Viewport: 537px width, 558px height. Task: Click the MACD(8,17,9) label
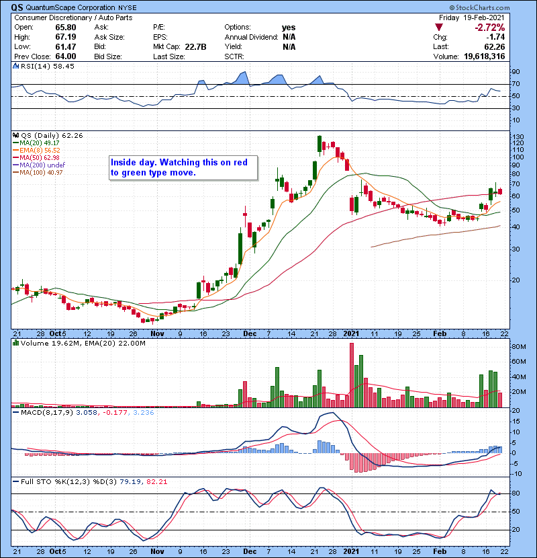[x=47, y=413]
